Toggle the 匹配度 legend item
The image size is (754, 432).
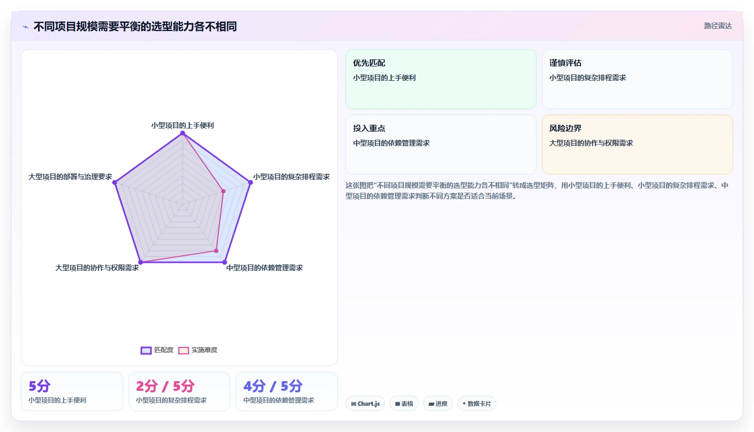(x=157, y=350)
